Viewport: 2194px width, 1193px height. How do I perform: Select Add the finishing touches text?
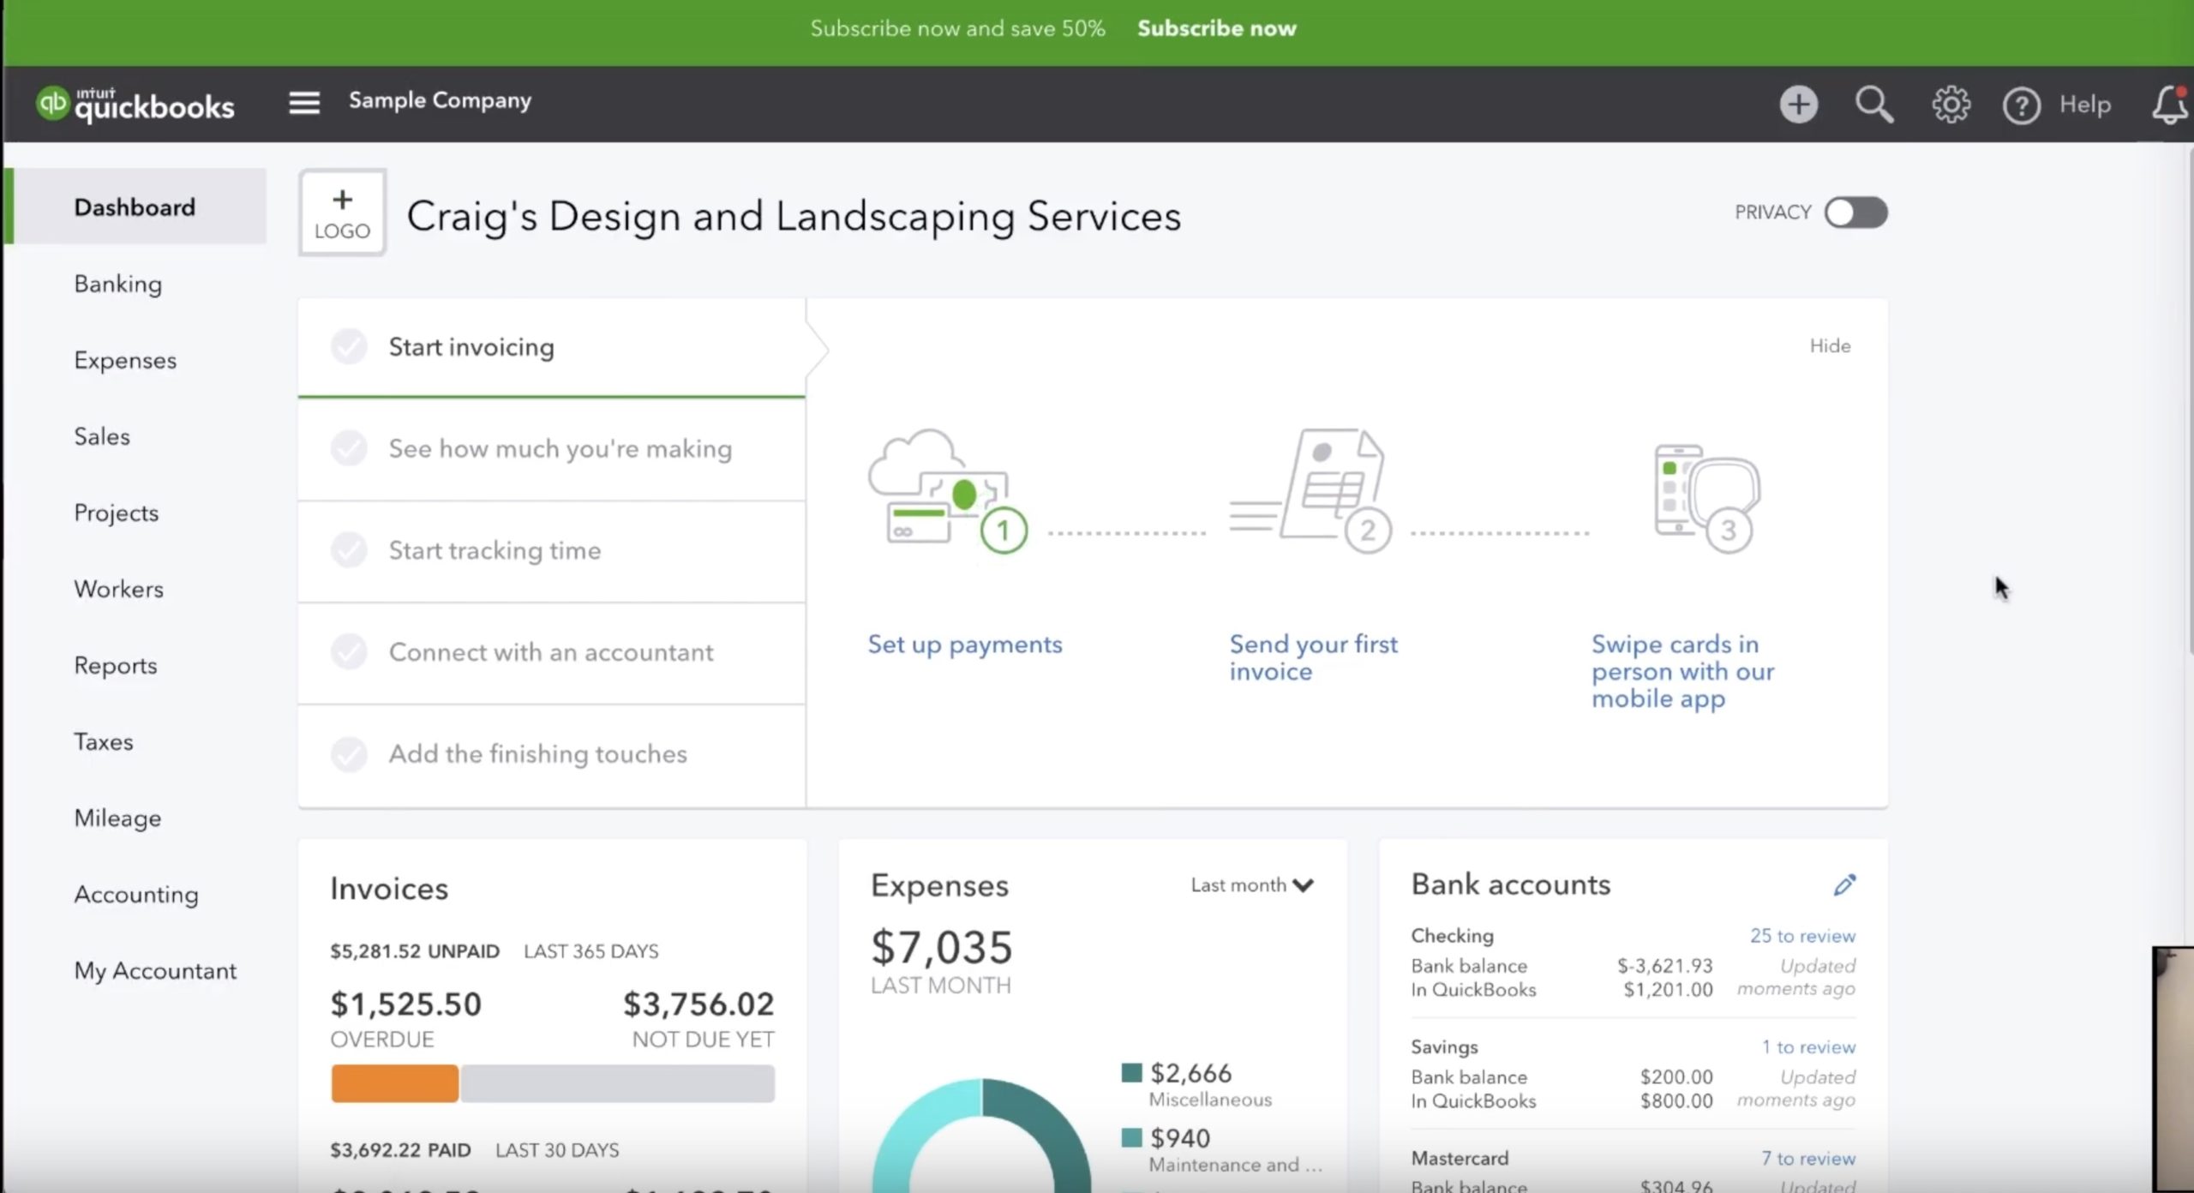point(538,754)
